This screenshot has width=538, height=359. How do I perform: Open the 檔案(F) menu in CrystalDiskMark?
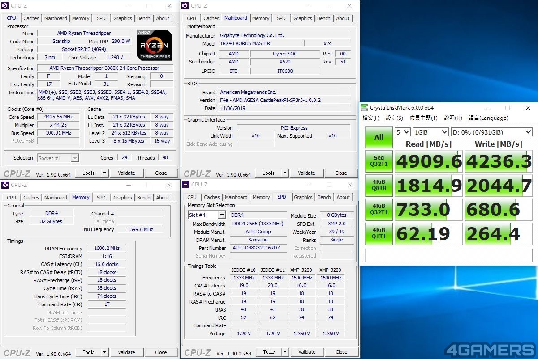[371, 118]
